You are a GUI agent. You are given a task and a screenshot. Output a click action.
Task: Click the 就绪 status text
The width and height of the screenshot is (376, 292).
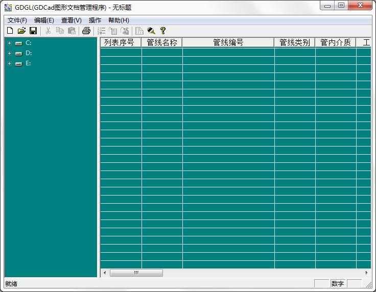tap(11, 284)
